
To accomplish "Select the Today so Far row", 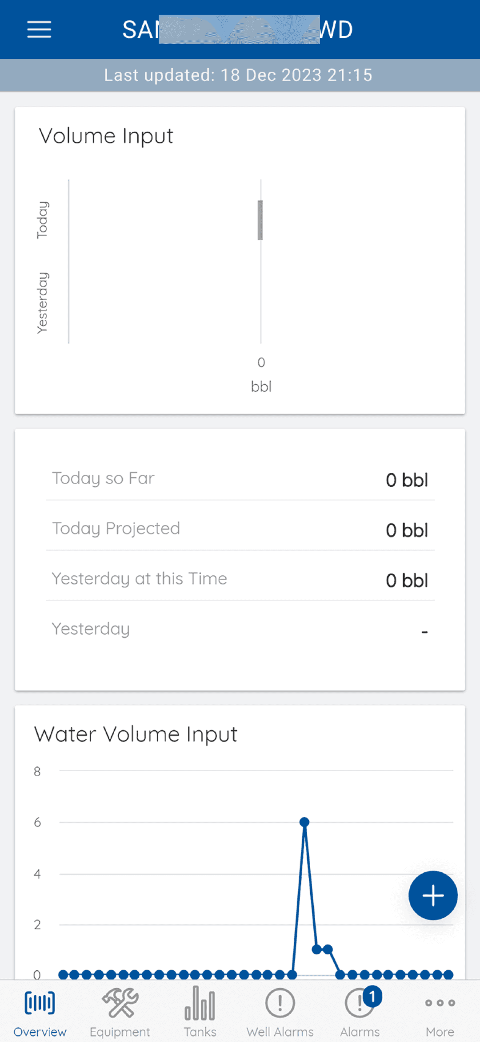I will coord(240,479).
